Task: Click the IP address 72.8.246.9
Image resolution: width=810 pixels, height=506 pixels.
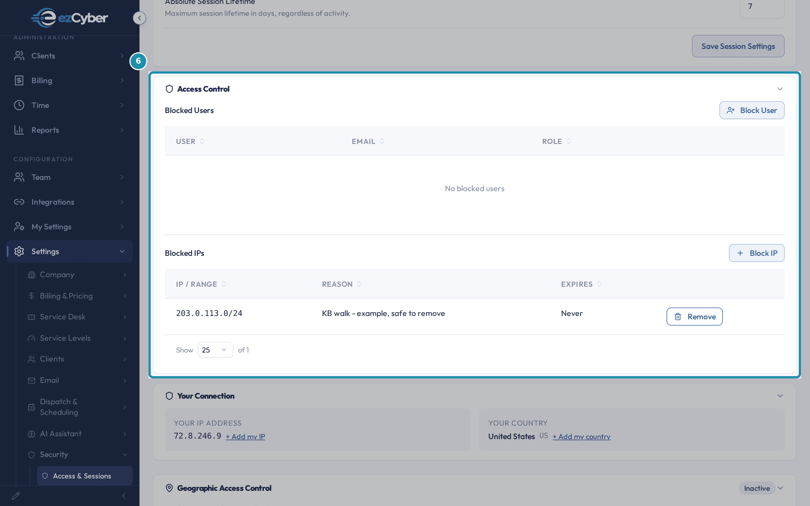Action: (197, 436)
